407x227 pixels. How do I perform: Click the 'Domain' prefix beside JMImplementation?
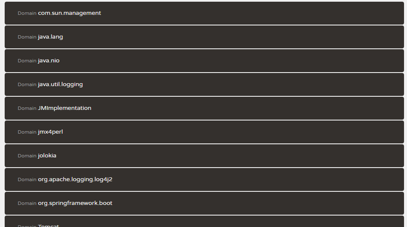click(x=27, y=109)
